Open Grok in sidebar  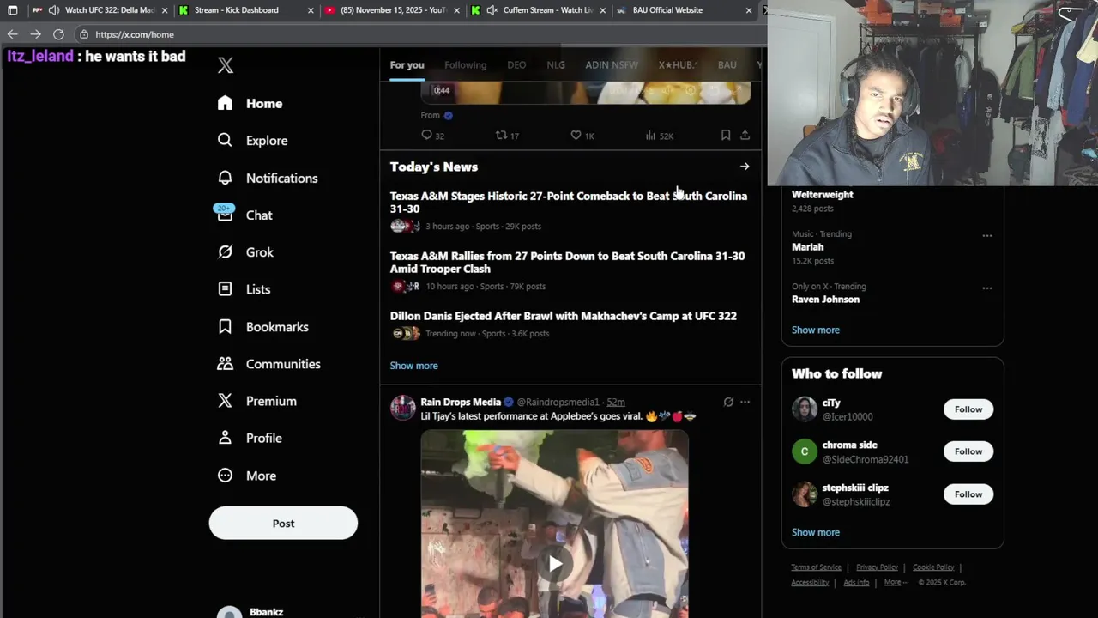(246, 252)
